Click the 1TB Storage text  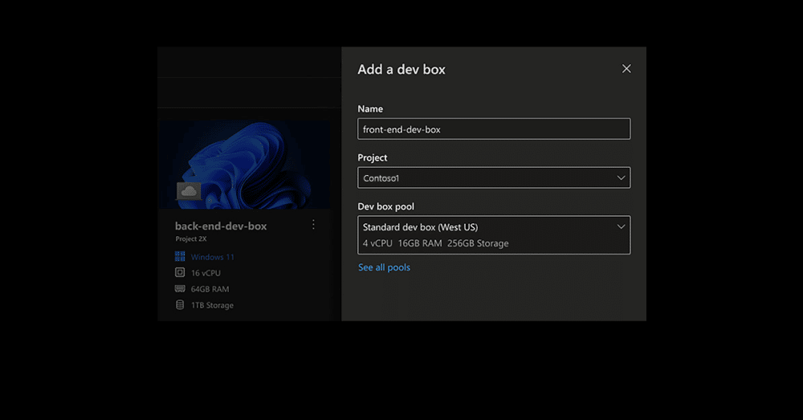[x=212, y=305]
